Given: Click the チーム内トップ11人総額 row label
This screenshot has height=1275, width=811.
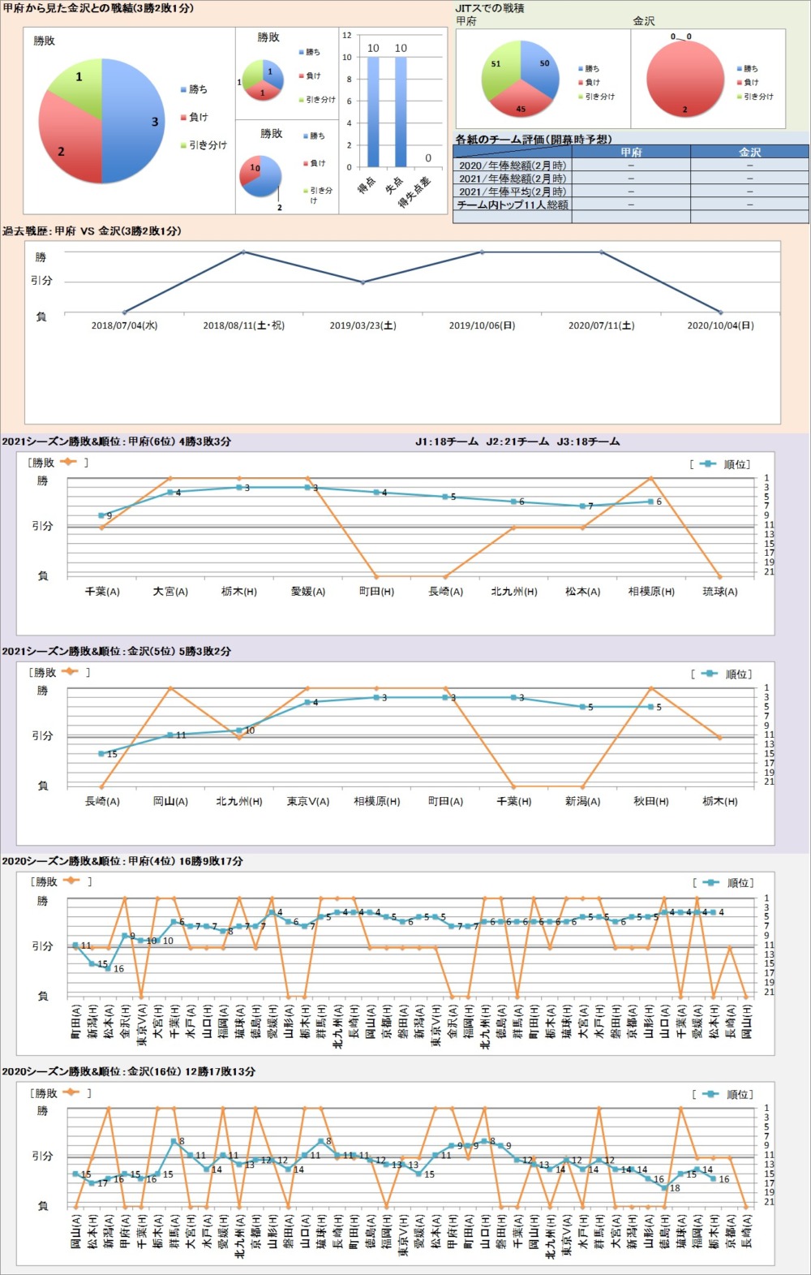Looking at the screenshot, I should point(513,205).
